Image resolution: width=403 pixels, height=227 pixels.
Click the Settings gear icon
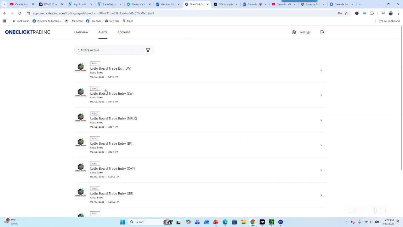tap(294, 32)
